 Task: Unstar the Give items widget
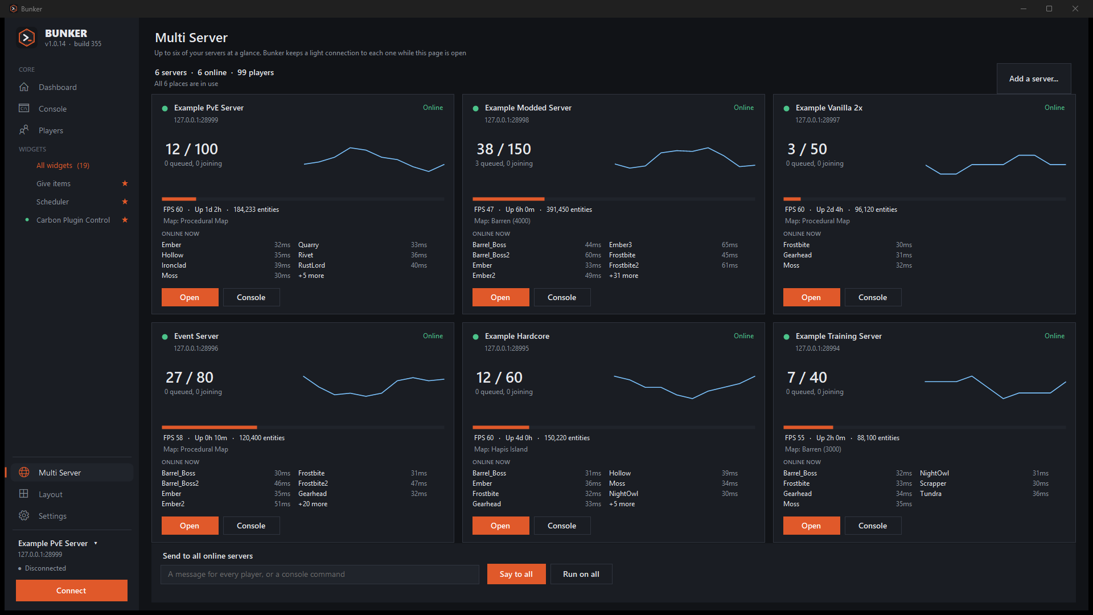(x=125, y=183)
